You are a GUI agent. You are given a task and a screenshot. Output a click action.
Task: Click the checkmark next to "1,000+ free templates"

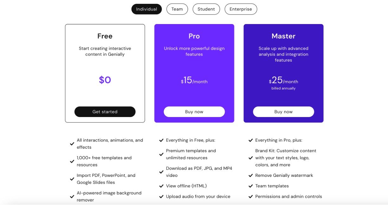[x=72, y=161]
